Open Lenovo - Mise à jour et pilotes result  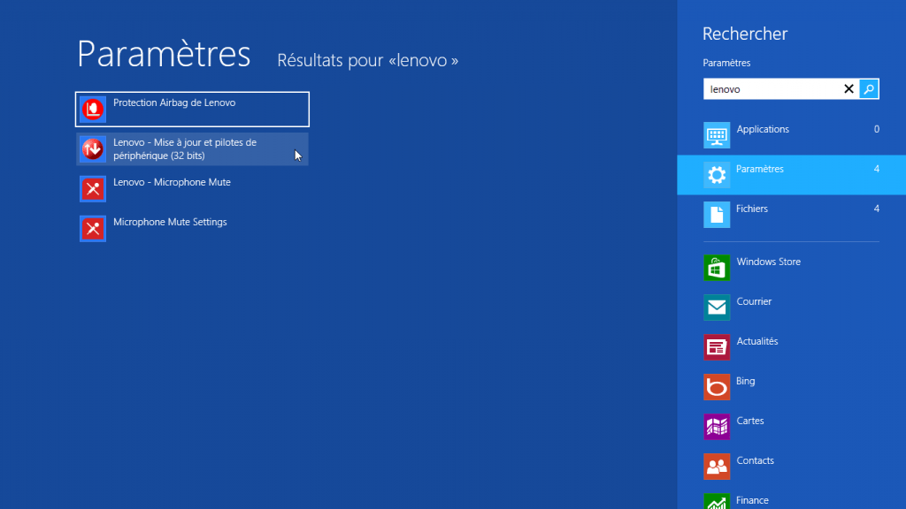coord(192,148)
